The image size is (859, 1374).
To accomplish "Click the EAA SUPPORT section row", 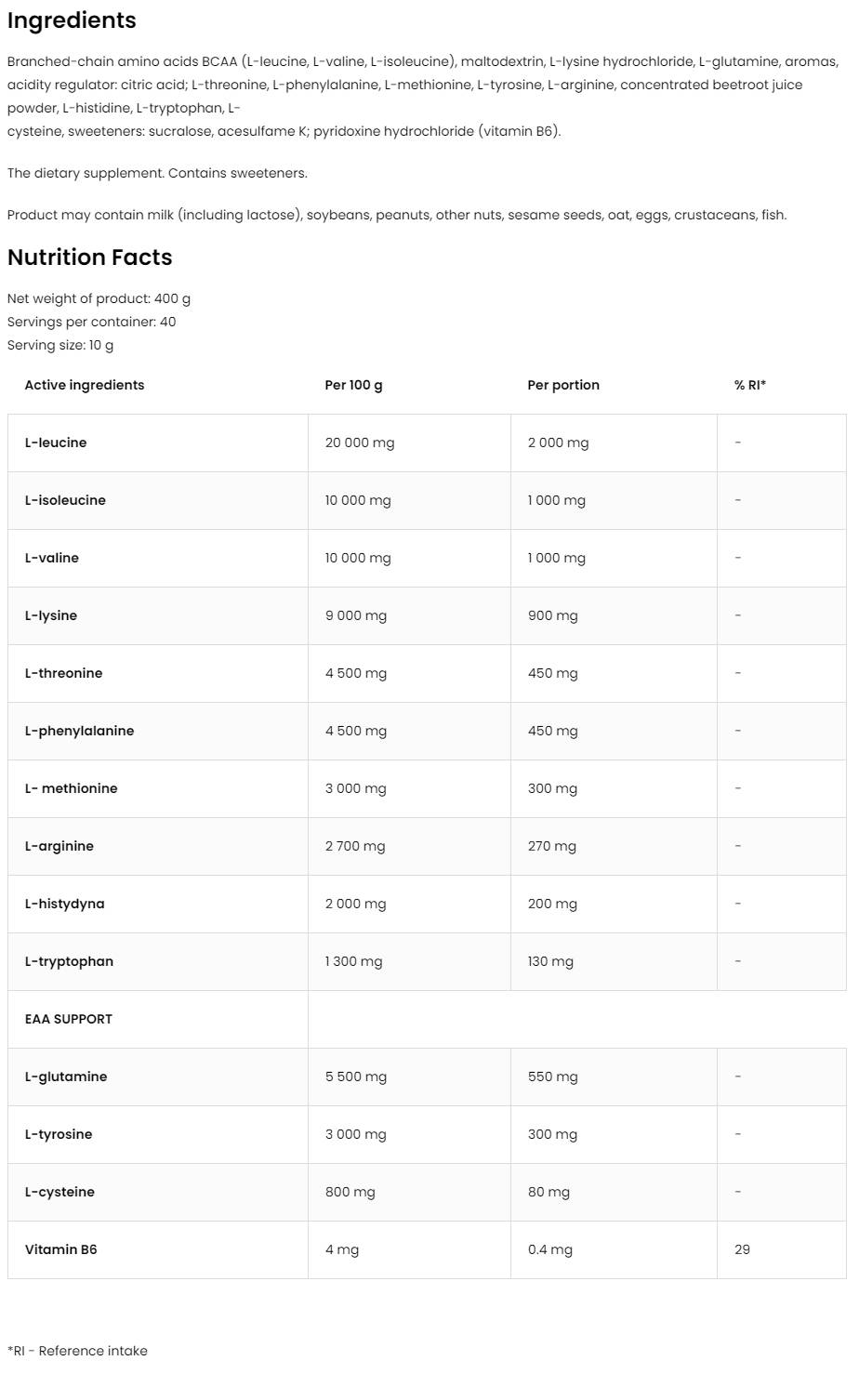I will coord(68,1019).
